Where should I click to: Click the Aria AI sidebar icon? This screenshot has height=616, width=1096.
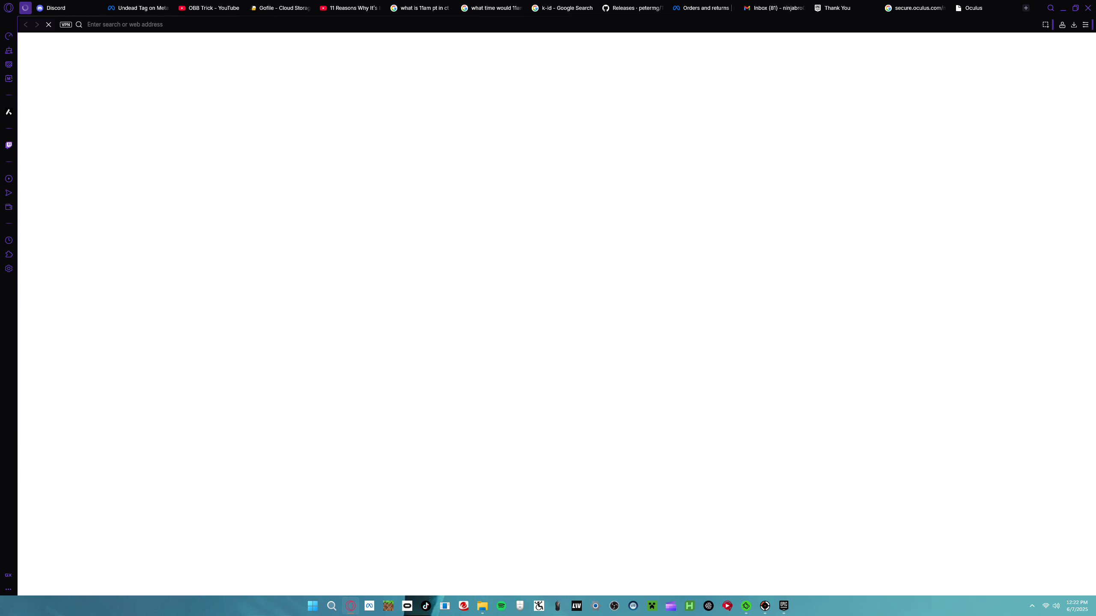(9, 112)
